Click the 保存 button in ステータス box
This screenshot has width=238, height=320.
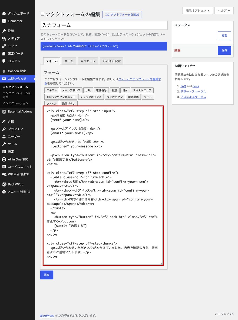pyautogui.click(x=224, y=50)
